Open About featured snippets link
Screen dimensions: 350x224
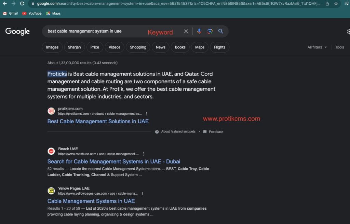point(178,131)
